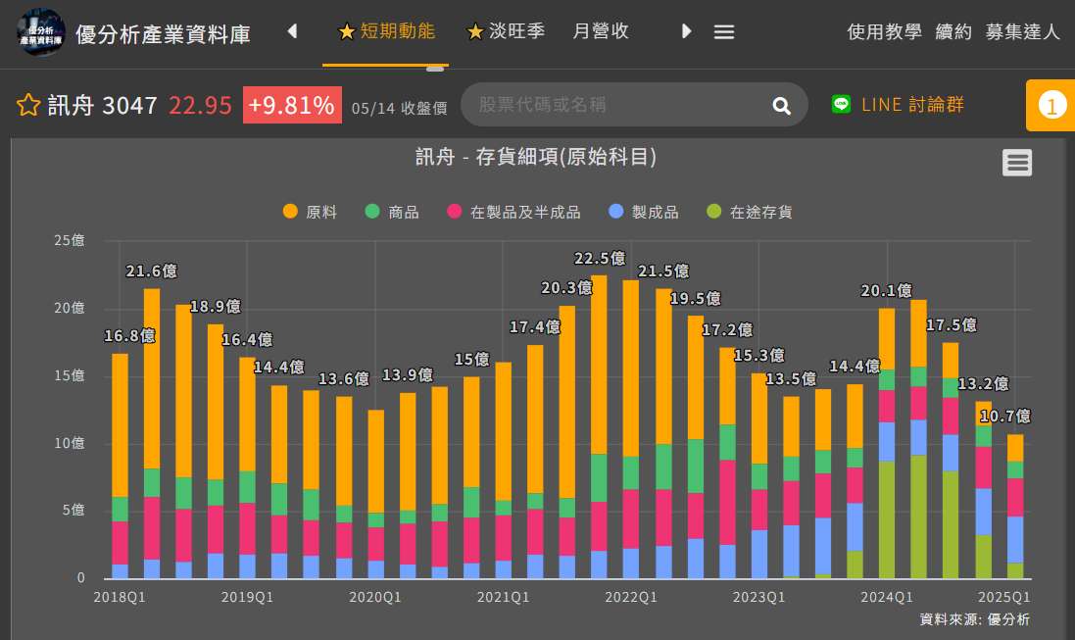Click the LINE app icon

(x=841, y=104)
